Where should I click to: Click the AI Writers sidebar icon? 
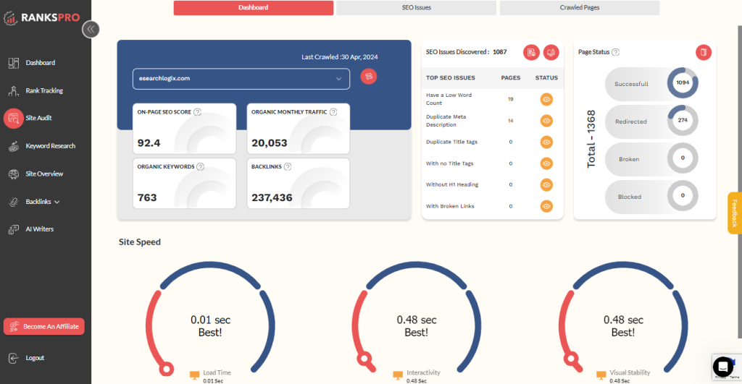pos(13,229)
